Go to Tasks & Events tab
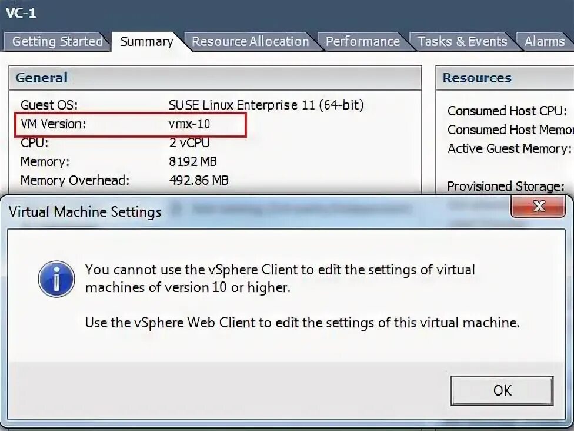The width and height of the screenshot is (574, 431). tap(462, 41)
